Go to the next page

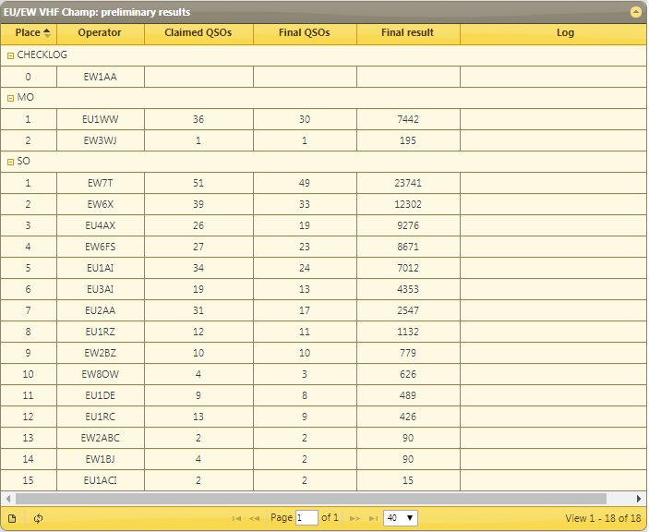(x=355, y=518)
